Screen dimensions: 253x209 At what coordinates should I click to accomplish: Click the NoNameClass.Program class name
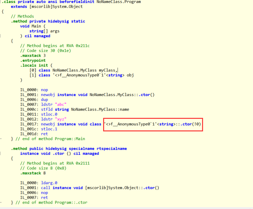pos(119,2)
